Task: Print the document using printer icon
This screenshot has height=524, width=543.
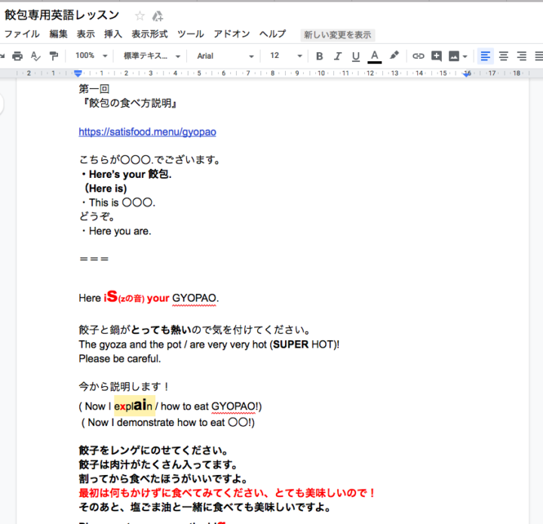Action: [x=17, y=56]
